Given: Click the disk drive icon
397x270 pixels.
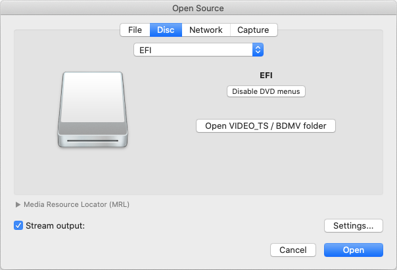Looking at the screenshot, I should pos(92,108).
